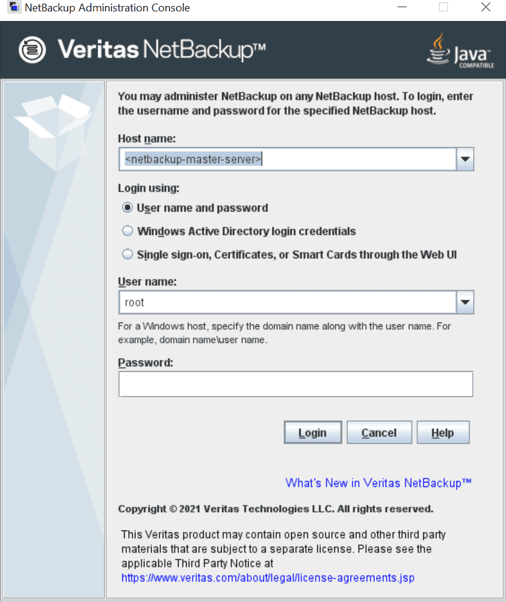Screen dimensions: 506x602
Task: Open the Host name dropdown
Action: (x=465, y=159)
